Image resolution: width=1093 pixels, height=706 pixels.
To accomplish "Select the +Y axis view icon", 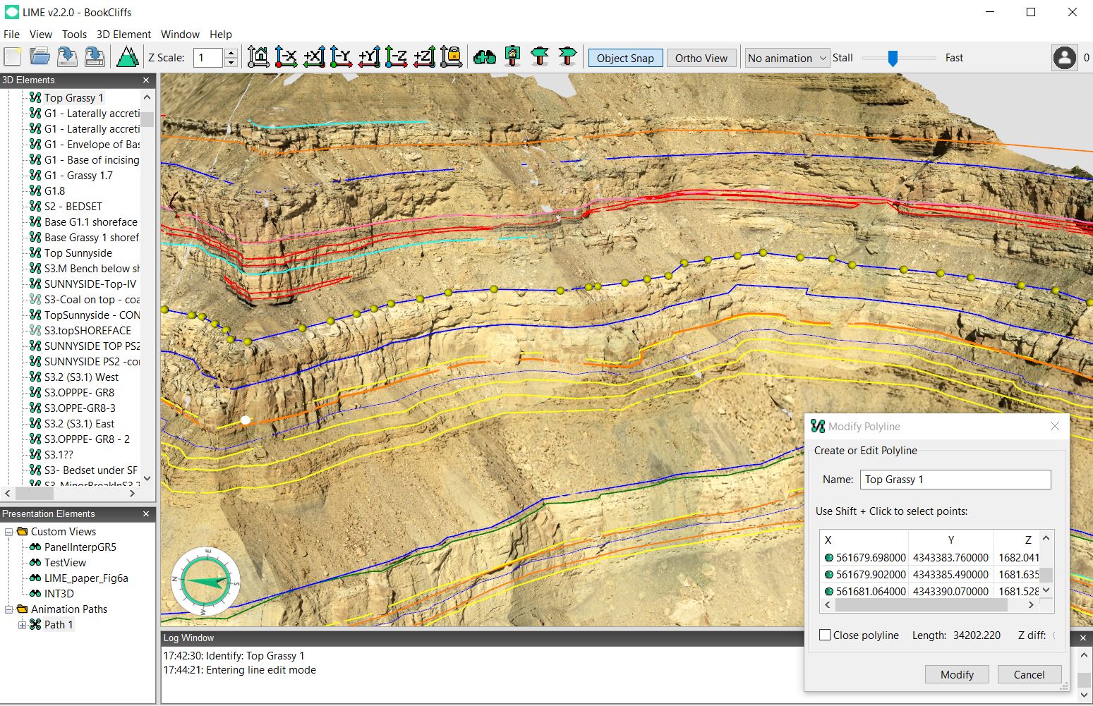I will pos(368,57).
